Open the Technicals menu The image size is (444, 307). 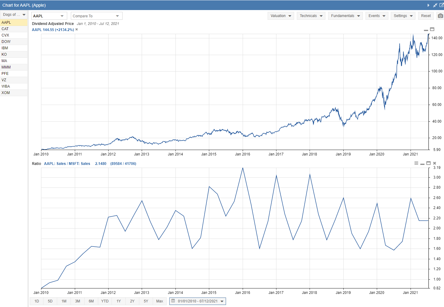(x=311, y=16)
